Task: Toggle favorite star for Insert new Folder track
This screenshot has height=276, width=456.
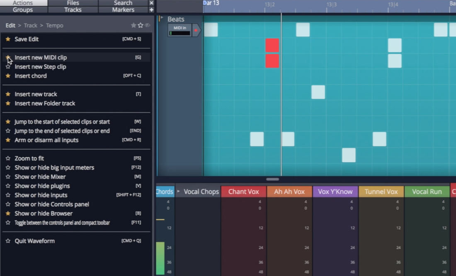Action: [x=8, y=103]
